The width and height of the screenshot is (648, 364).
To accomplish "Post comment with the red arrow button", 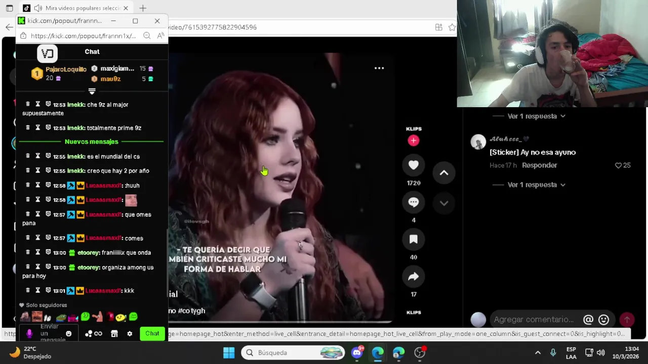I will [x=627, y=320].
